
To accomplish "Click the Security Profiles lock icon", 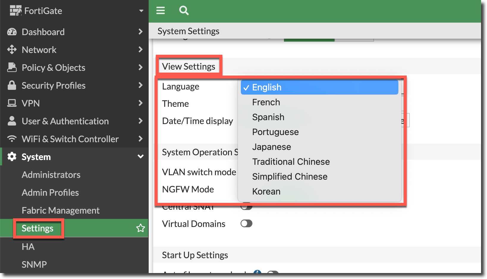I will pos(12,85).
